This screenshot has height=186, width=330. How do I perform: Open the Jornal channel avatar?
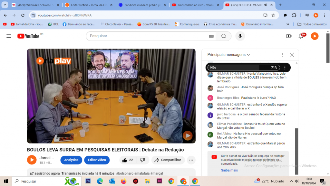tap(32, 160)
